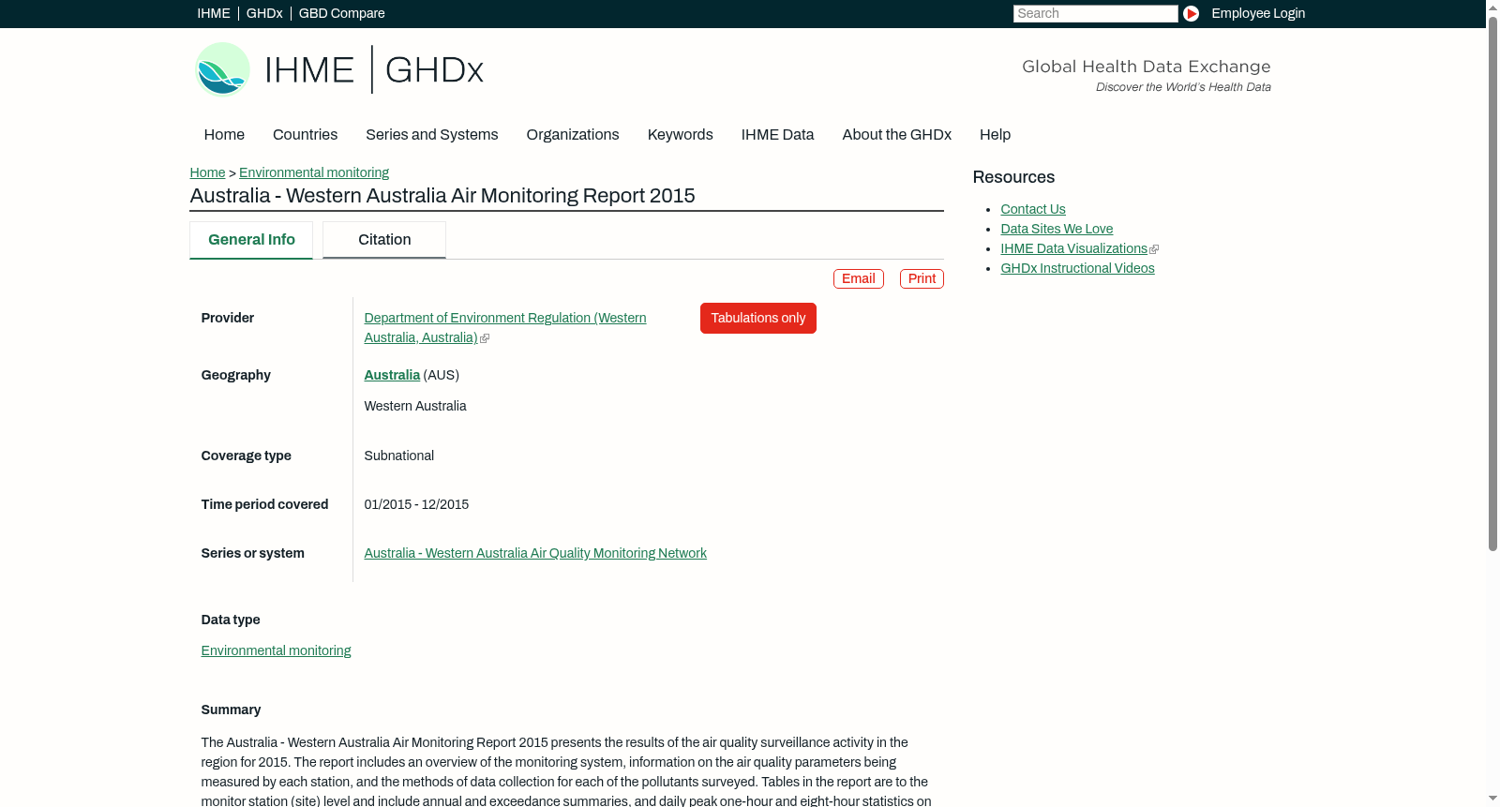Click the 'Coverage type' field label
The width and height of the screenshot is (1500, 807).
pos(247,456)
